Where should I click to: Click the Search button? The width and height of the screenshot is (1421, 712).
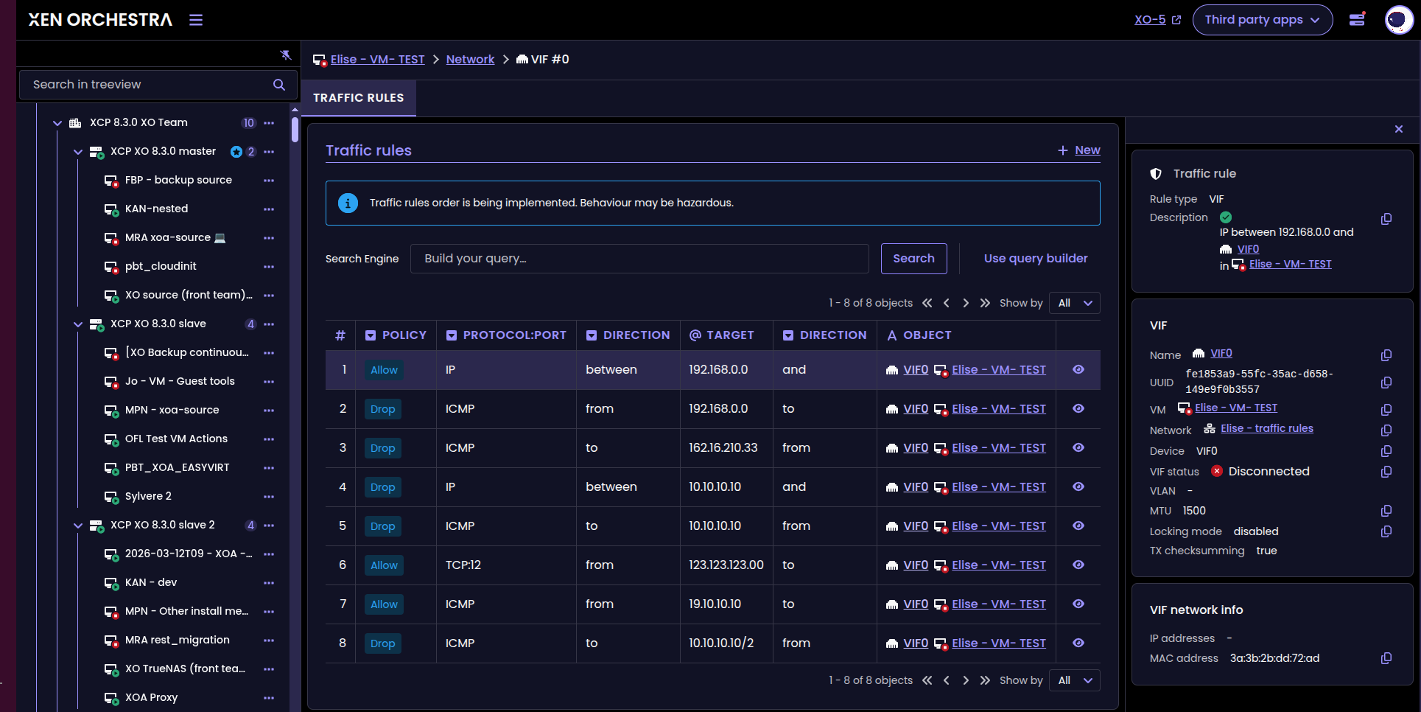(x=913, y=259)
